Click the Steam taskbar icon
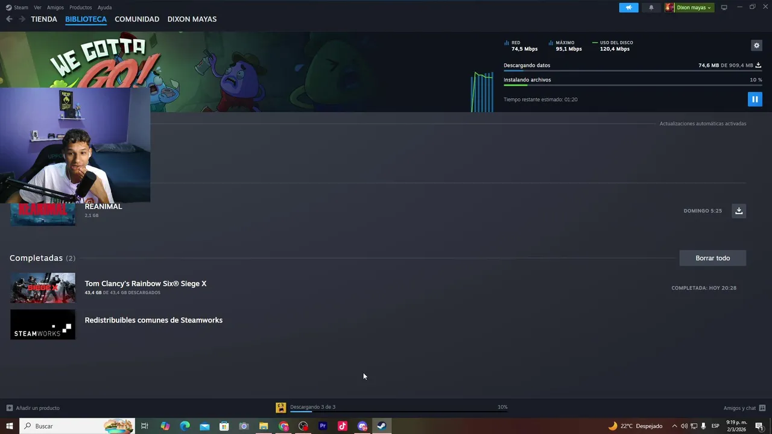The width and height of the screenshot is (772, 434). point(382,426)
